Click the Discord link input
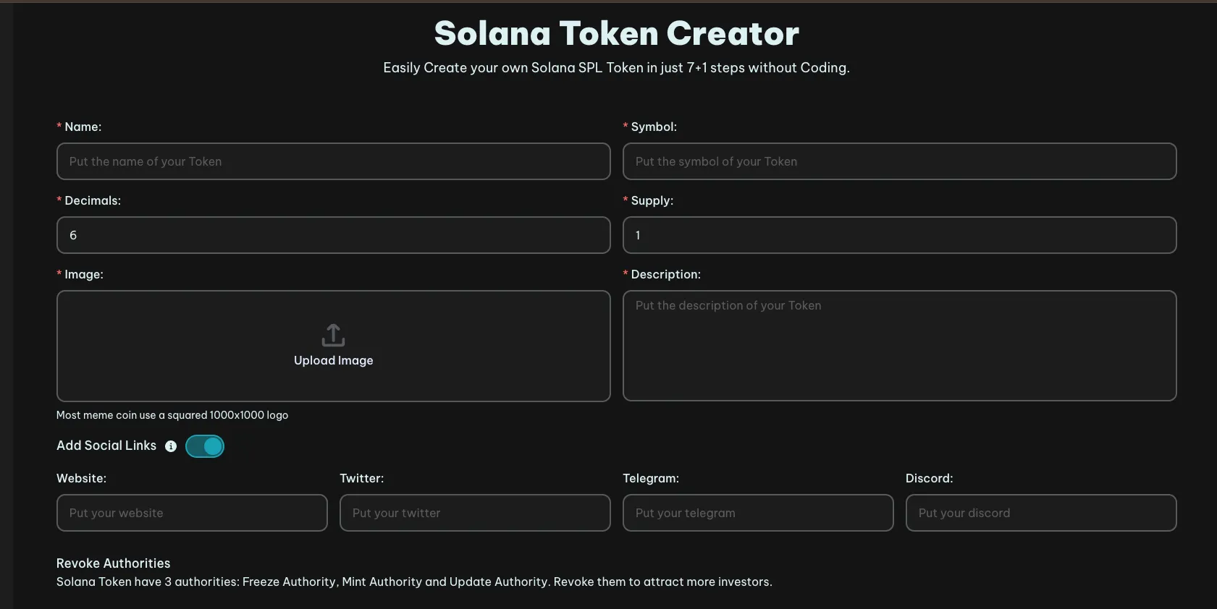Image resolution: width=1217 pixels, height=609 pixels. [x=1041, y=513]
